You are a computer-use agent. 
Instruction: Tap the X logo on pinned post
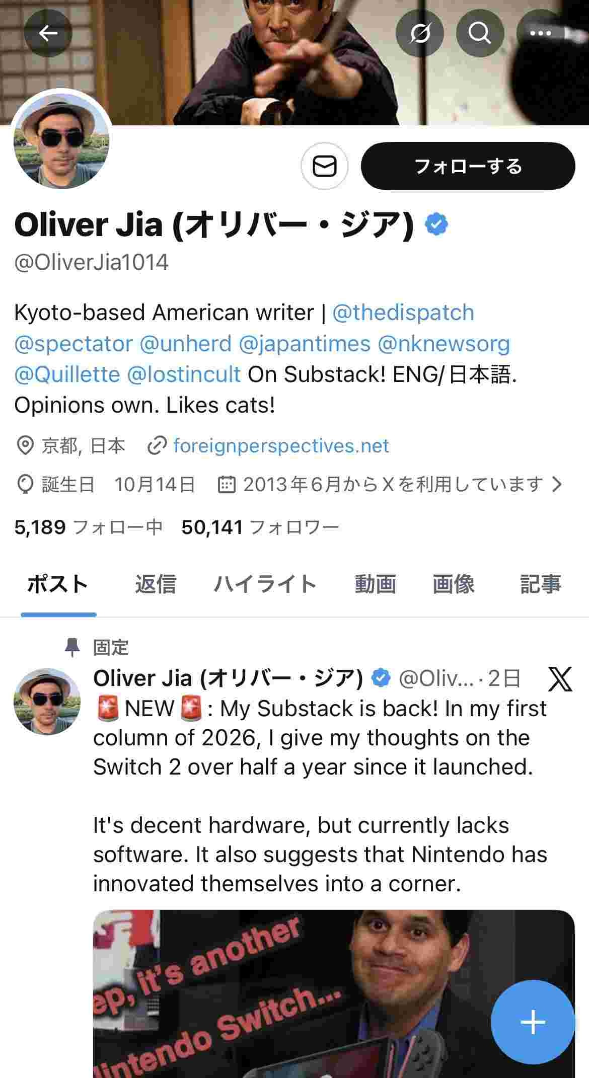(560, 678)
